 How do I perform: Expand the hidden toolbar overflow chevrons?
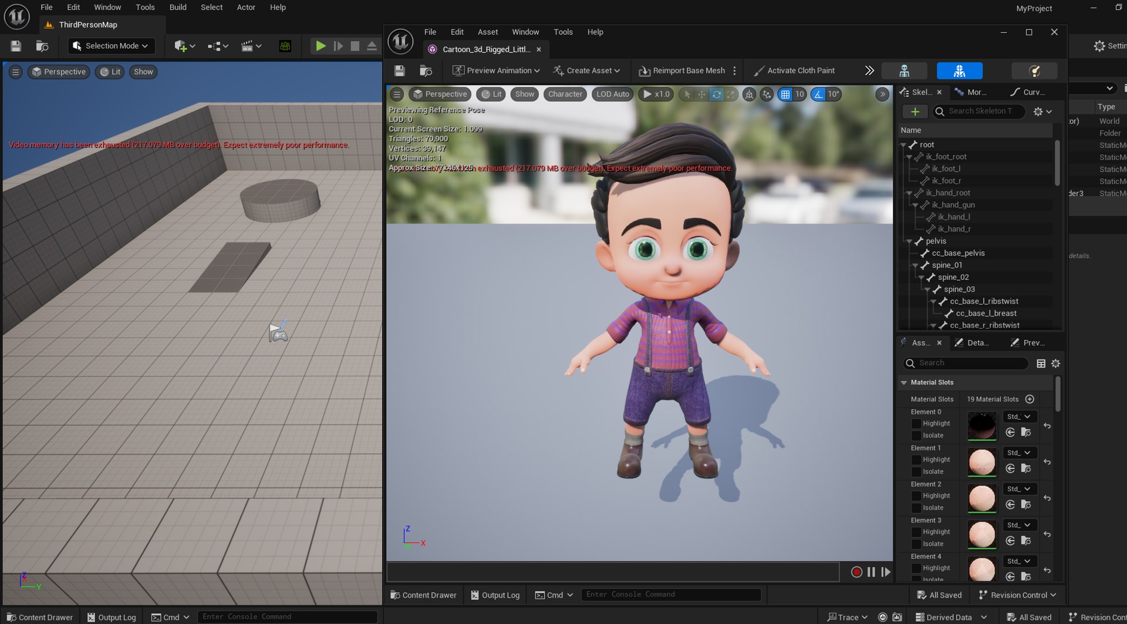[x=869, y=70]
